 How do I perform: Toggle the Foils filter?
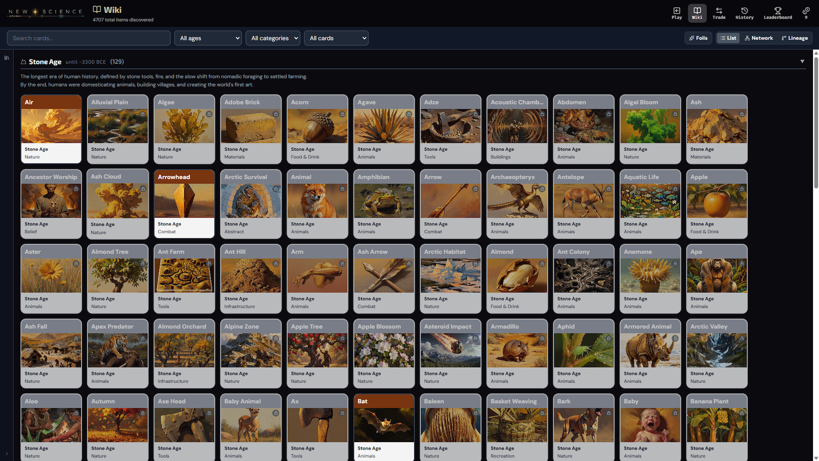[698, 38]
